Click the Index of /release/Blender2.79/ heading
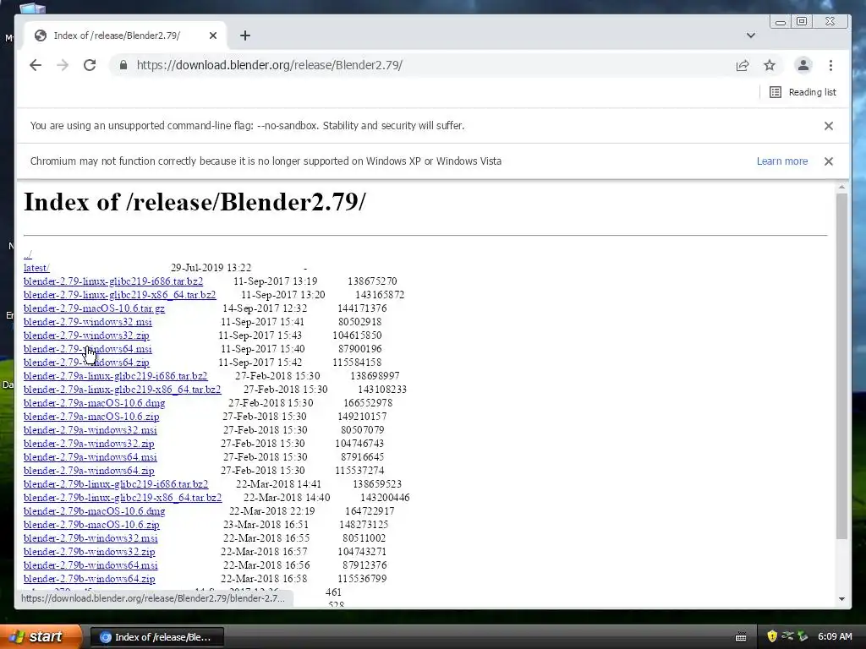Screen dimensions: 866x649 [195, 202]
